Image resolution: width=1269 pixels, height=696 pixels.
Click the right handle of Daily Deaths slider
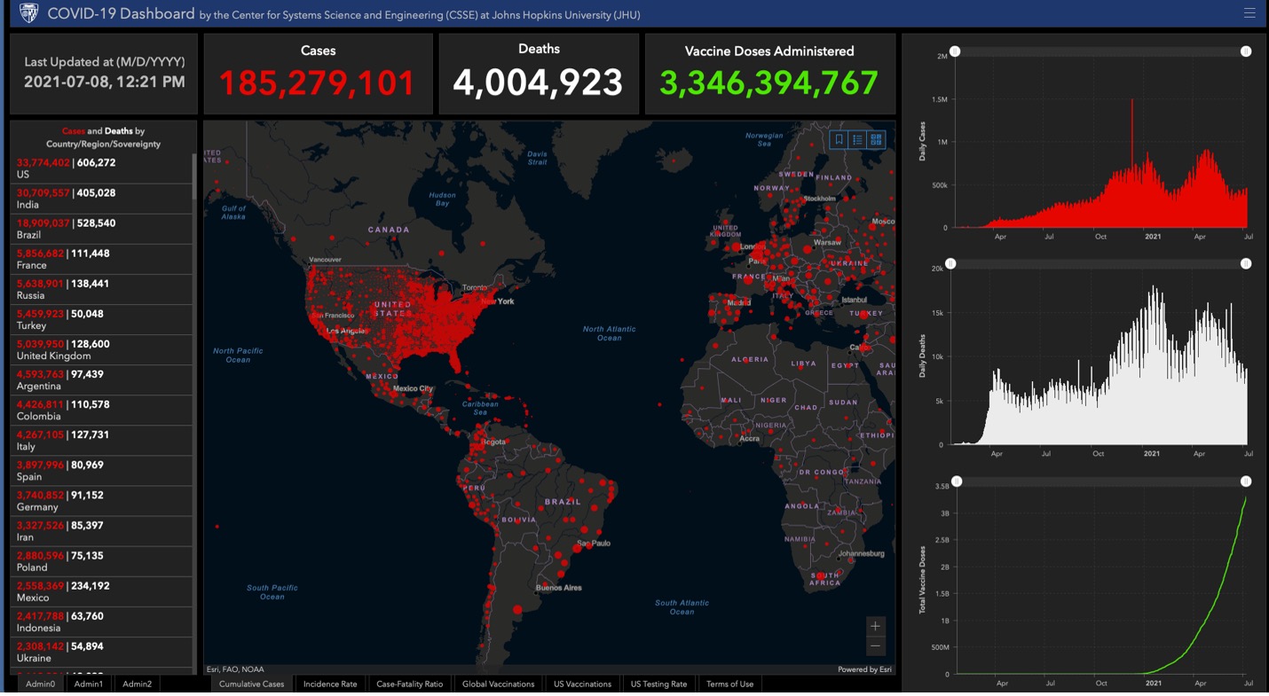[x=1246, y=263]
